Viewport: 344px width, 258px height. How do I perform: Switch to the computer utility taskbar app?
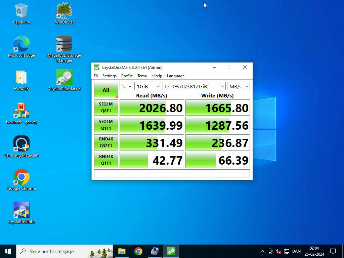click(155, 251)
